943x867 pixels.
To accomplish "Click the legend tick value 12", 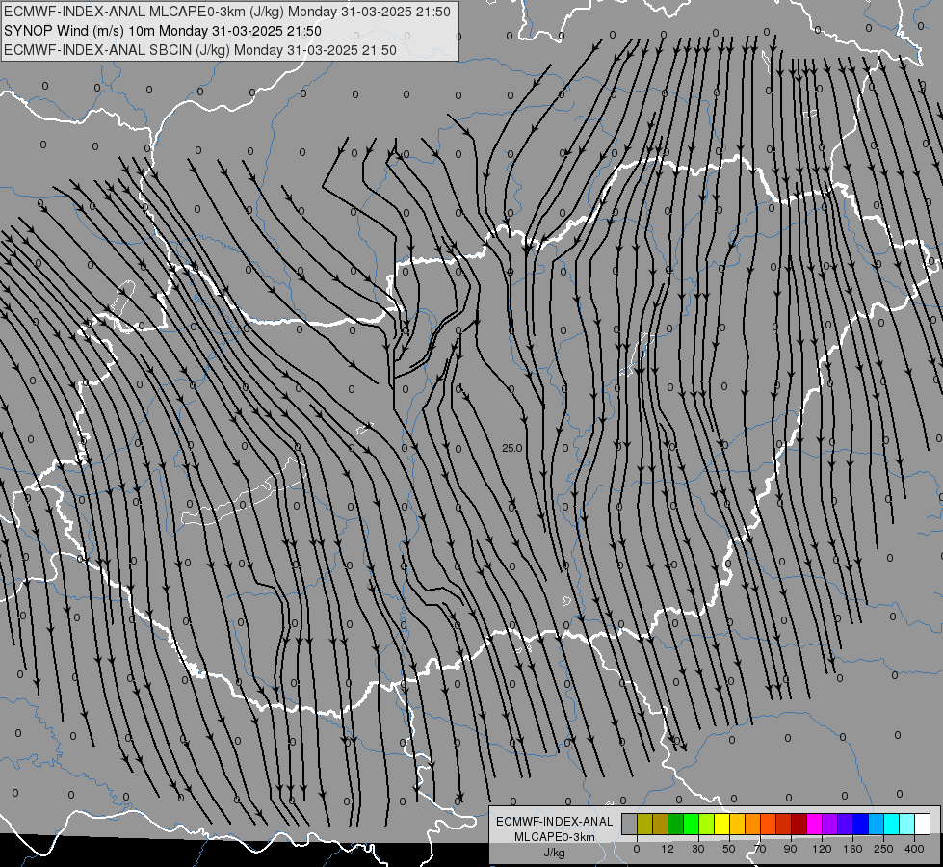I will coord(668,849).
